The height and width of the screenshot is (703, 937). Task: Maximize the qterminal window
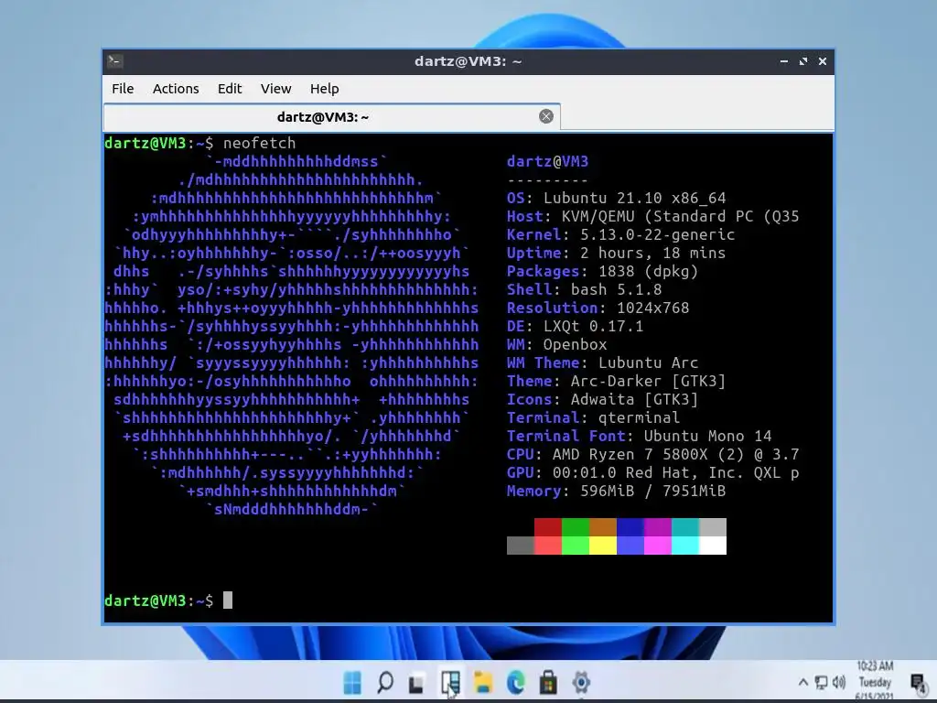pyautogui.click(x=803, y=61)
